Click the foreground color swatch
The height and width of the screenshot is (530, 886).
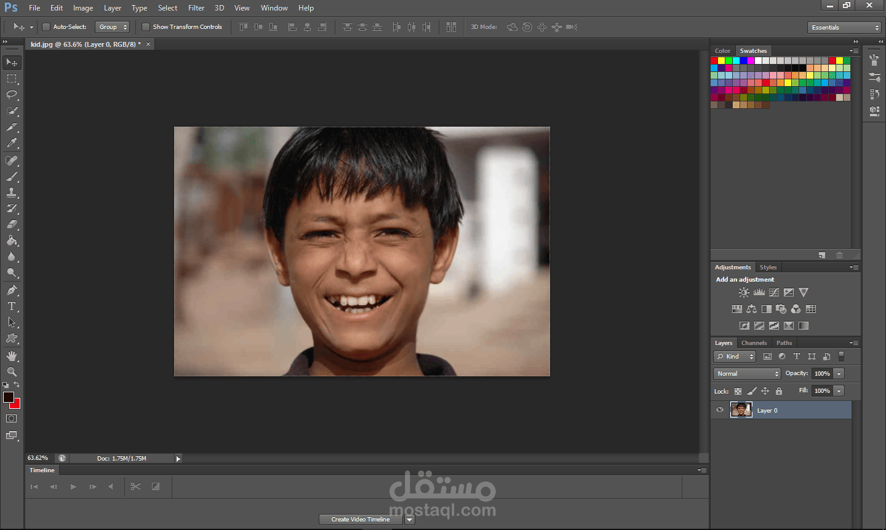tap(8, 397)
